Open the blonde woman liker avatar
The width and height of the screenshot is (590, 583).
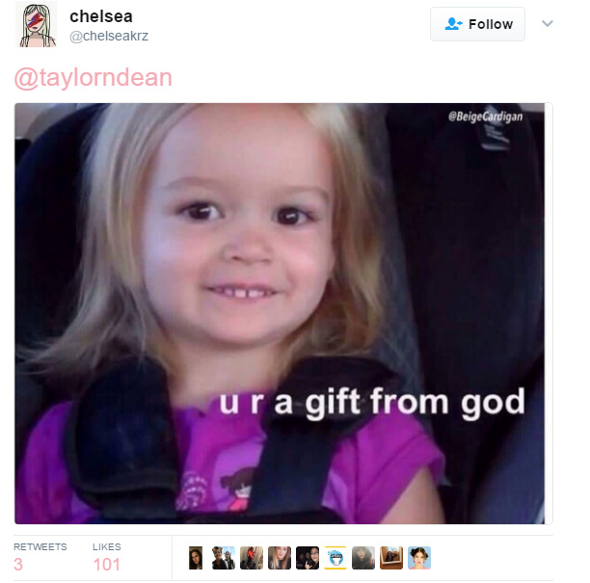click(280, 558)
